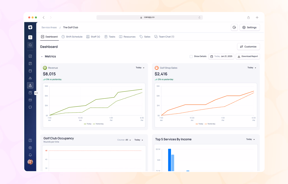Toggle Today legend in Revenue chart
The height and width of the screenshot is (184, 288).
click(88, 124)
